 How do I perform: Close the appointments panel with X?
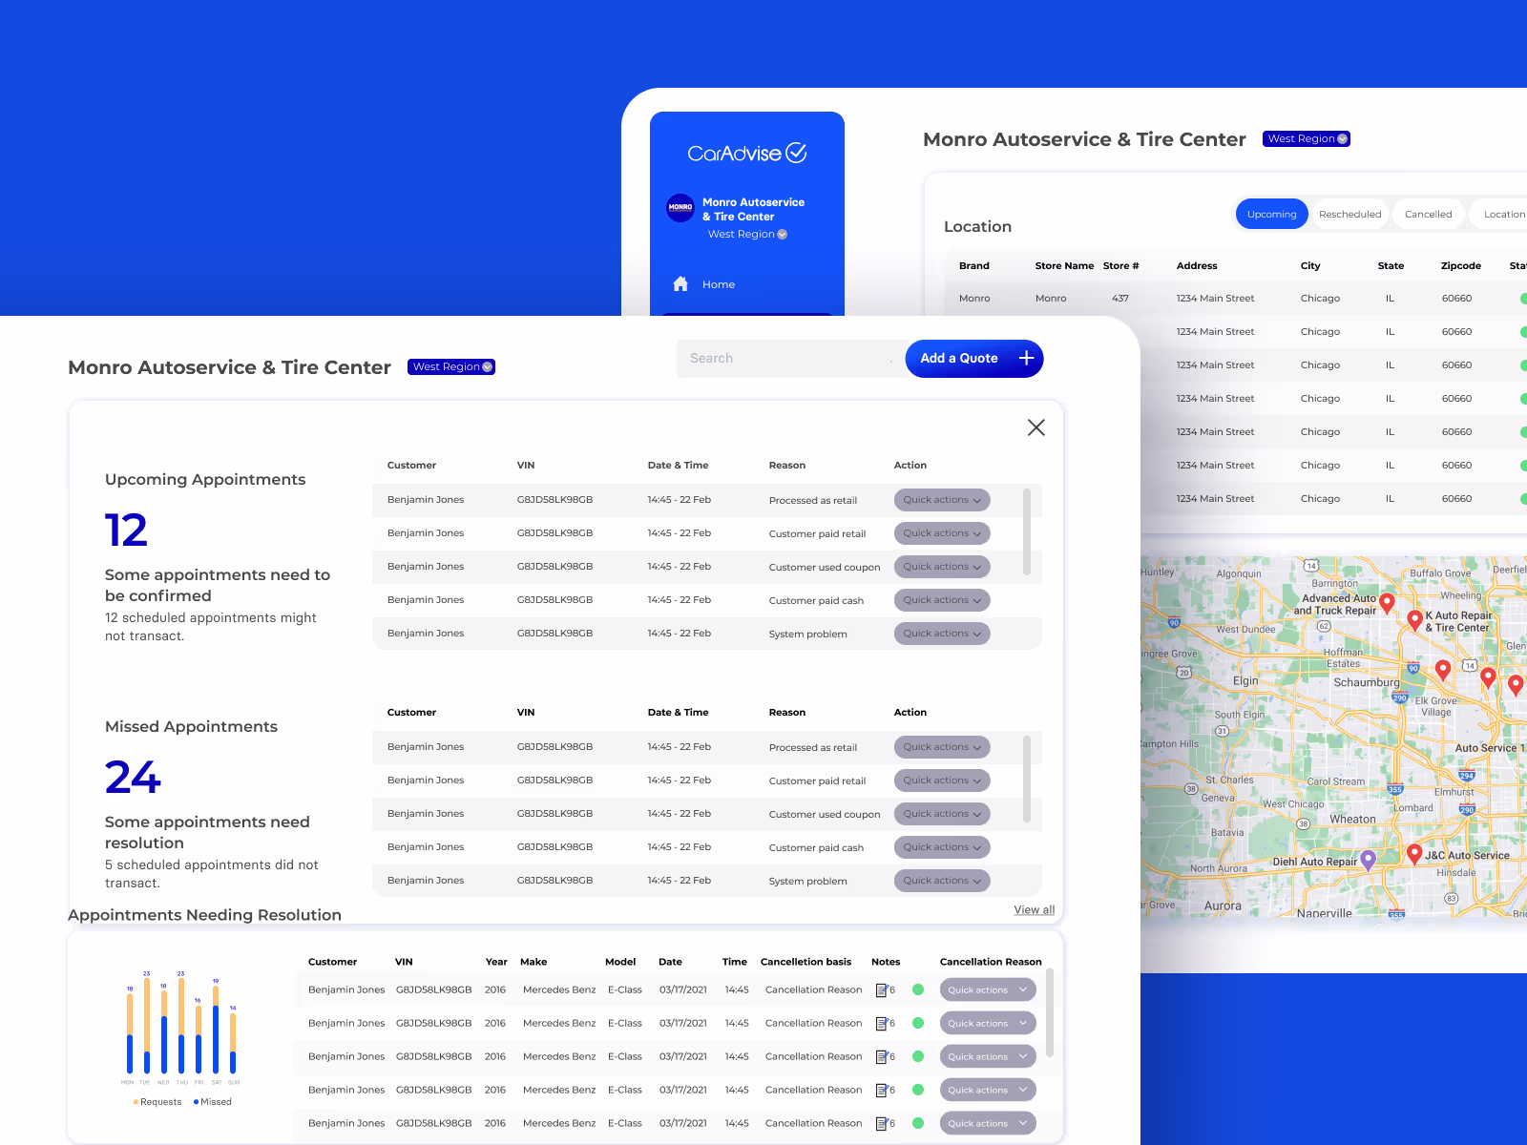point(1036,427)
